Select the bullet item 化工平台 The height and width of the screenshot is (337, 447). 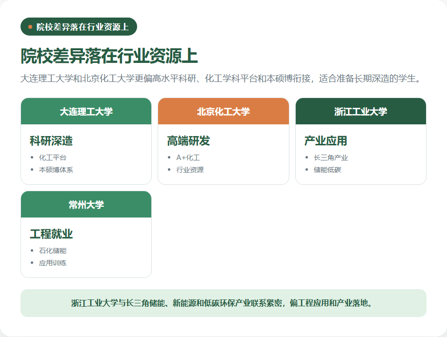click(53, 158)
